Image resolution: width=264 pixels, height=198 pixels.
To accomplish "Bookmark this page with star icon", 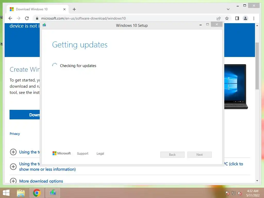I will (x=227, y=18).
